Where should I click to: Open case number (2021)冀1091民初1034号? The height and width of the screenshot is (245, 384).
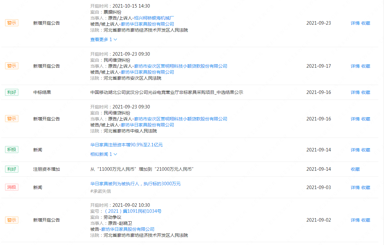(133, 211)
